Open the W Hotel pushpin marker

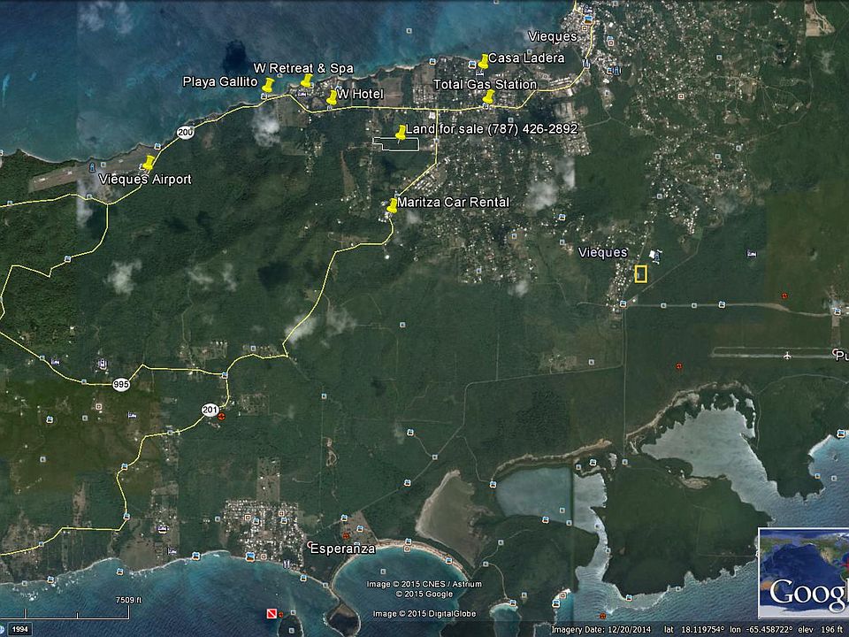[x=332, y=97]
